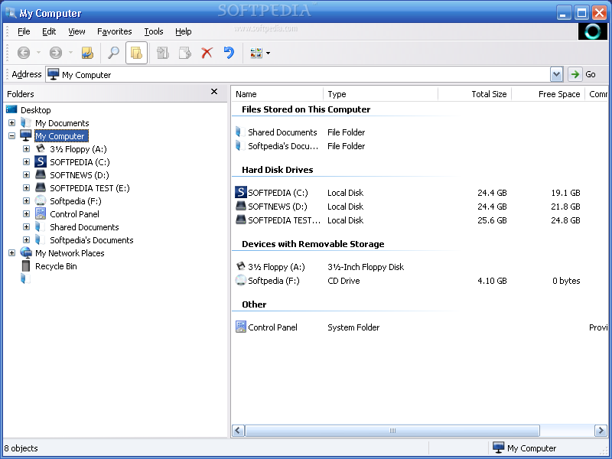Click SOFTPEDIA (C:) S icon in tree
The width and height of the screenshot is (612, 459).
(x=41, y=161)
